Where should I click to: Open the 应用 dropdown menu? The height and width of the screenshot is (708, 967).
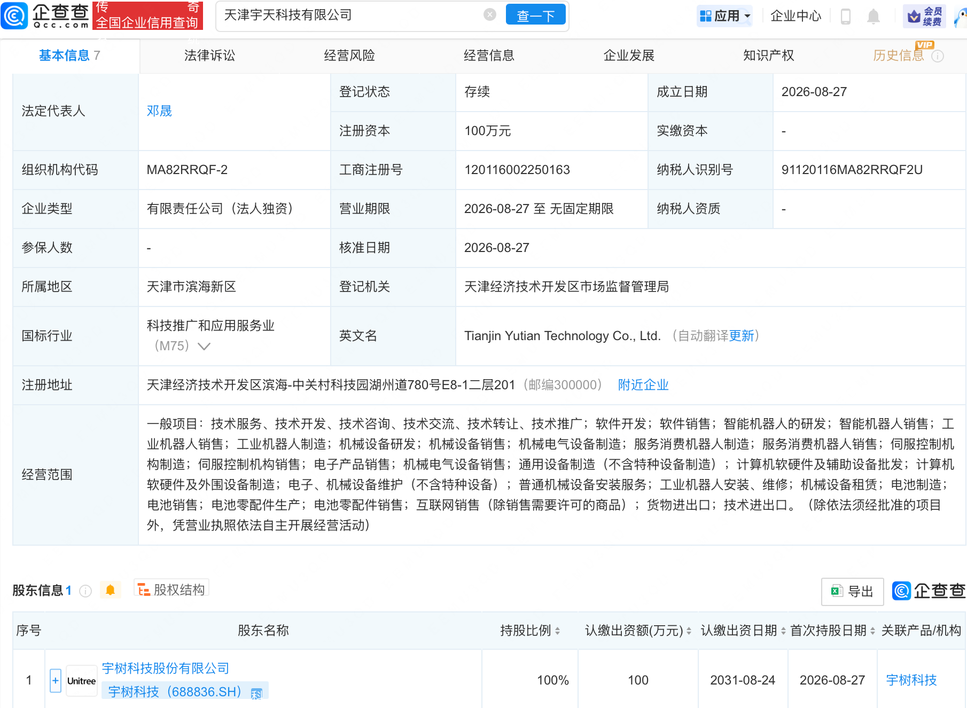[x=725, y=16]
